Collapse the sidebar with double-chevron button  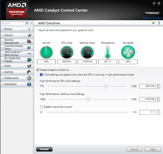click(x=32, y=23)
